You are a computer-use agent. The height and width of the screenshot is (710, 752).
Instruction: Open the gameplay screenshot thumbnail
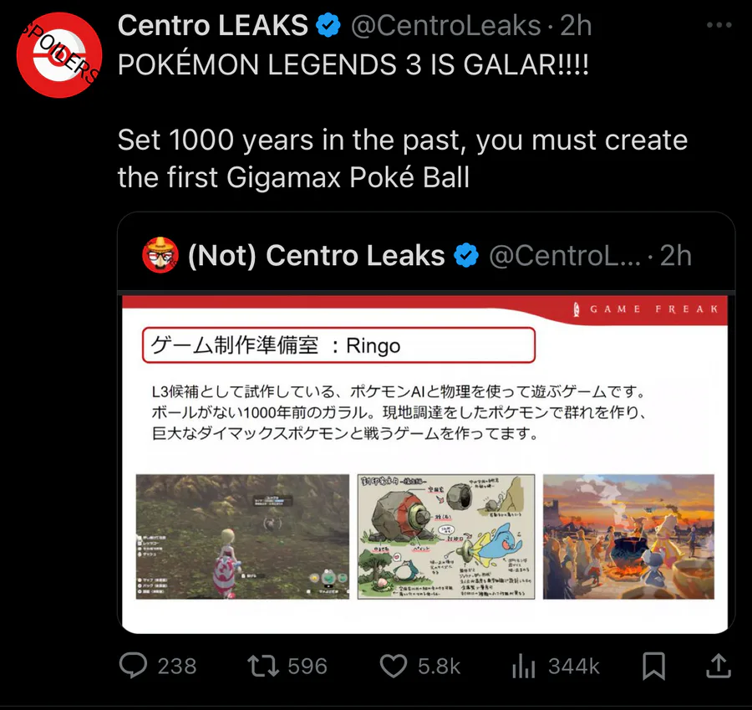tap(242, 536)
